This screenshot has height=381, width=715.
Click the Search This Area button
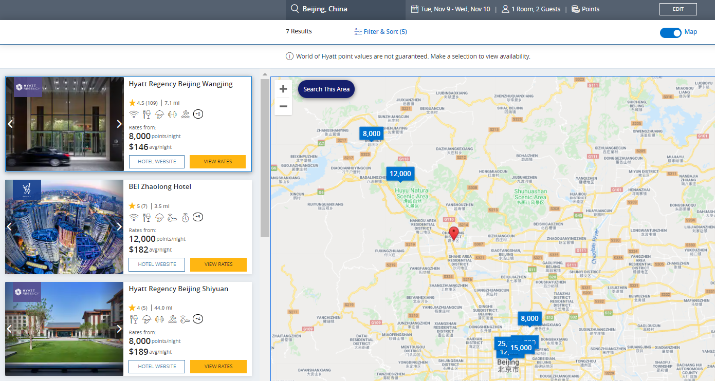(x=326, y=89)
